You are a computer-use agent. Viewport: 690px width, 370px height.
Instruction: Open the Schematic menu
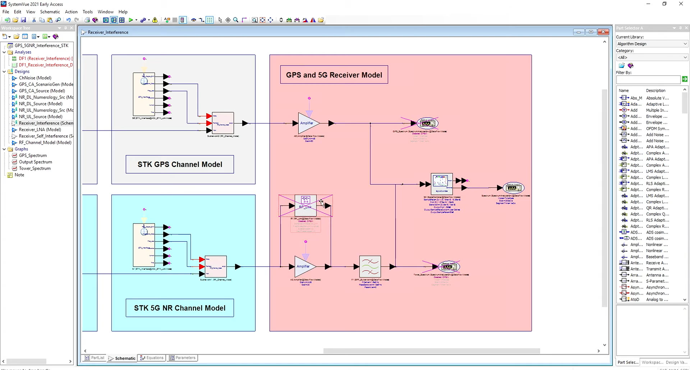coord(50,12)
